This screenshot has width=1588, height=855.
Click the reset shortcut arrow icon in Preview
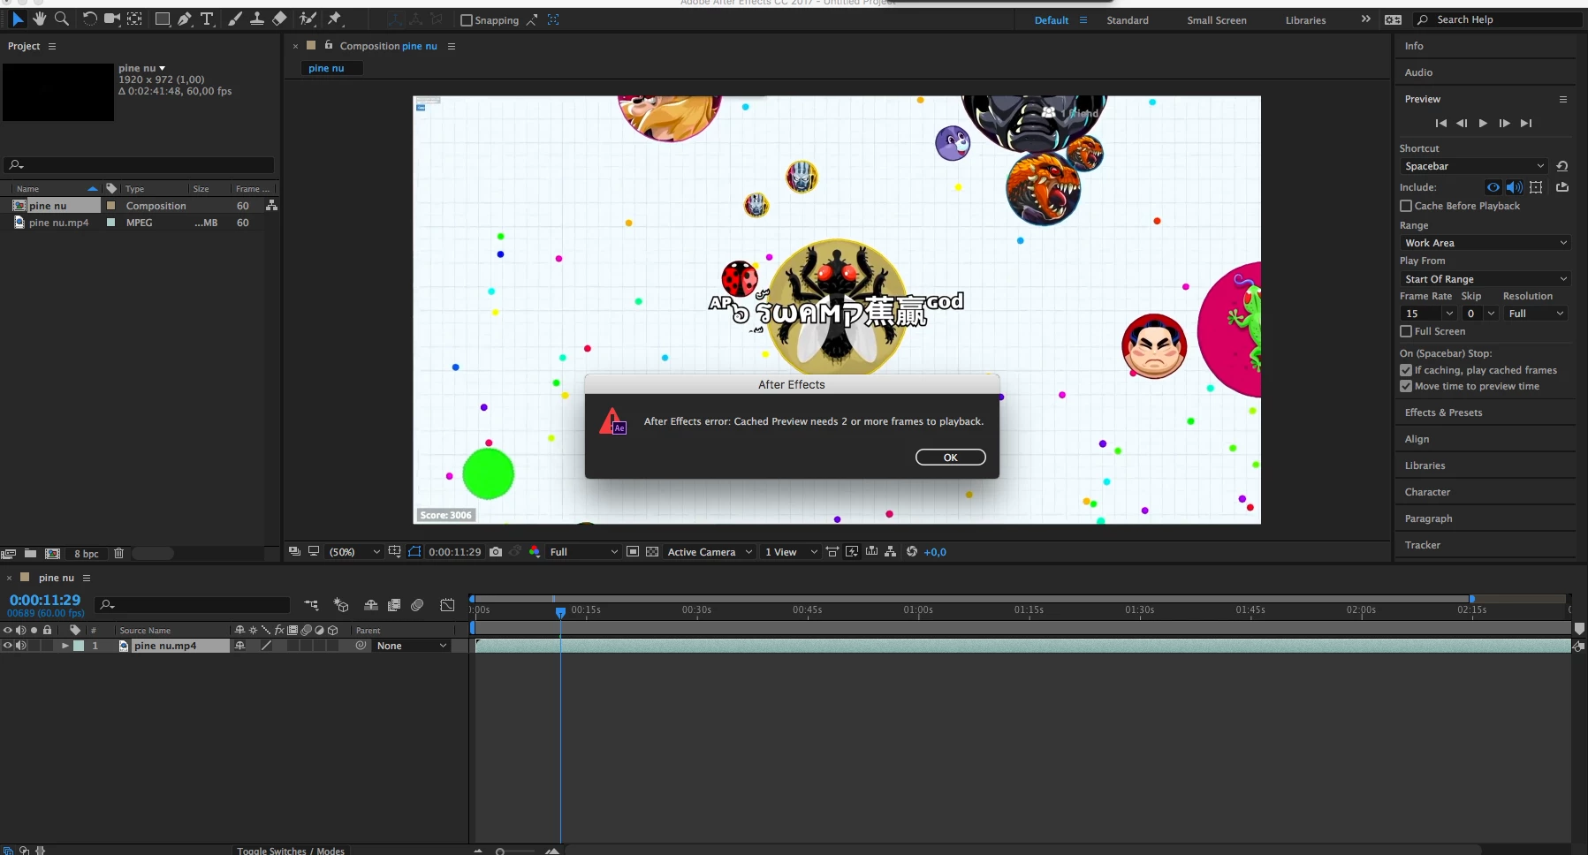[x=1562, y=166]
